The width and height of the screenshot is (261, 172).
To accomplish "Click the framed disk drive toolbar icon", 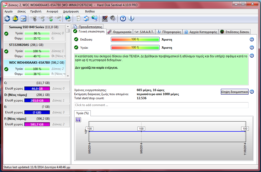I will point(23,19).
